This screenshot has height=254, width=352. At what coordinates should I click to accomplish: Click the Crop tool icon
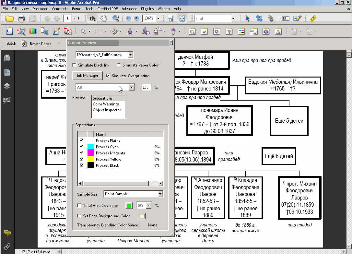click(x=259, y=18)
